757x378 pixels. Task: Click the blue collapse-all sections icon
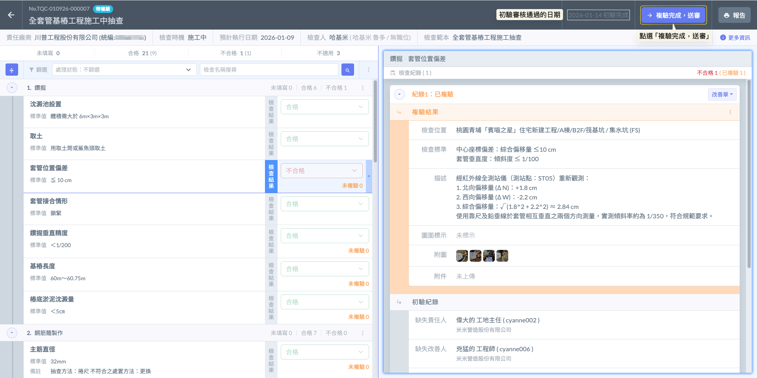12,70
